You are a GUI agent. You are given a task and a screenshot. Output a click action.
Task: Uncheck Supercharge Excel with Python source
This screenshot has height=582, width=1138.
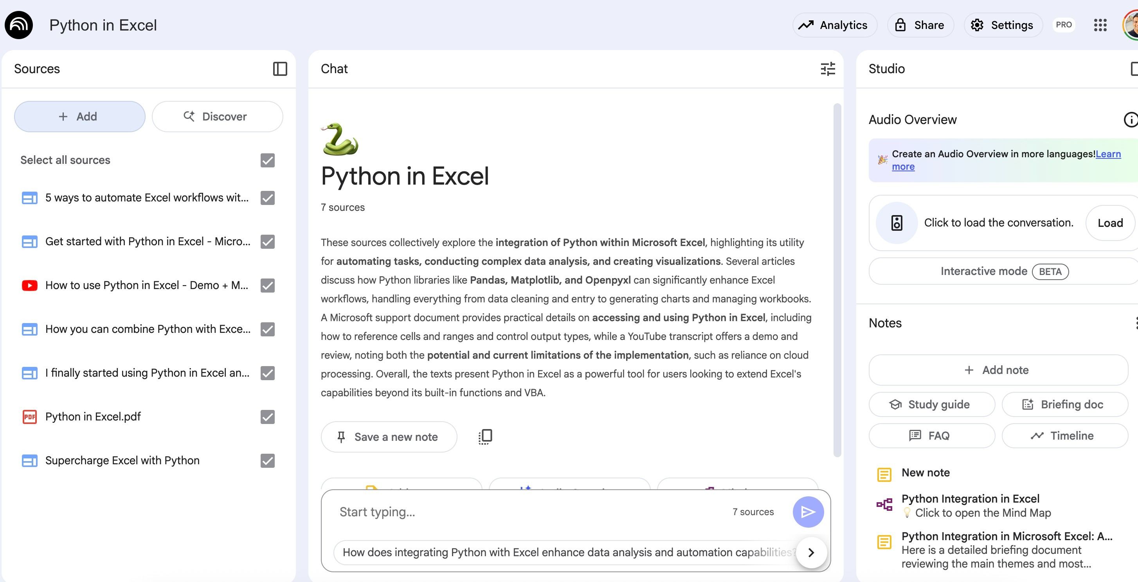point(268,461)
